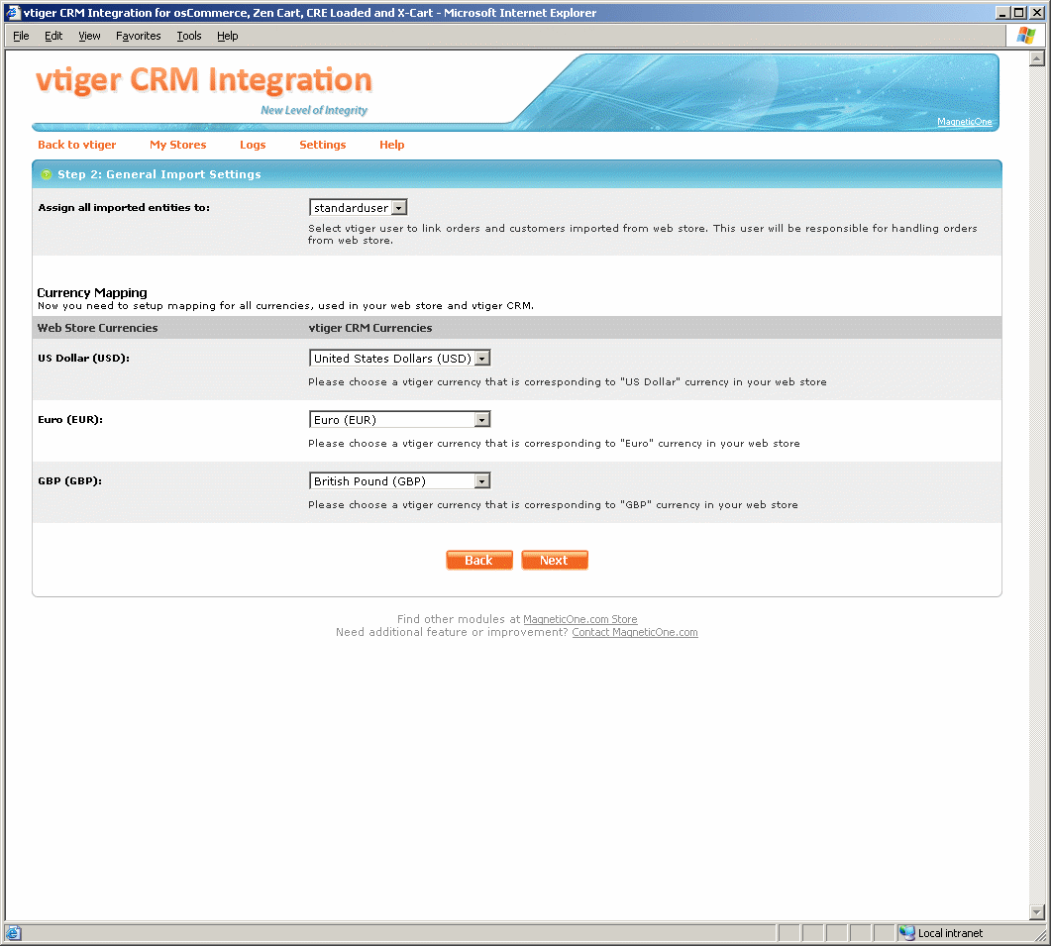Click the New Level of Integrity tagline
Screen dimensions: 1051x946
(314, 110)
